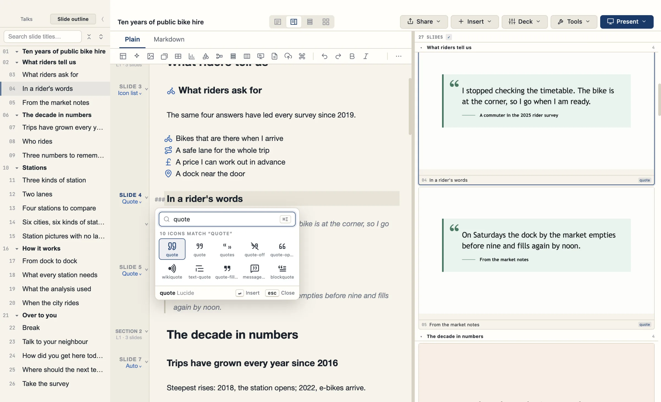661x402 pixels.
Task: Click the duplicate slides stack icon
Action: 164,56
